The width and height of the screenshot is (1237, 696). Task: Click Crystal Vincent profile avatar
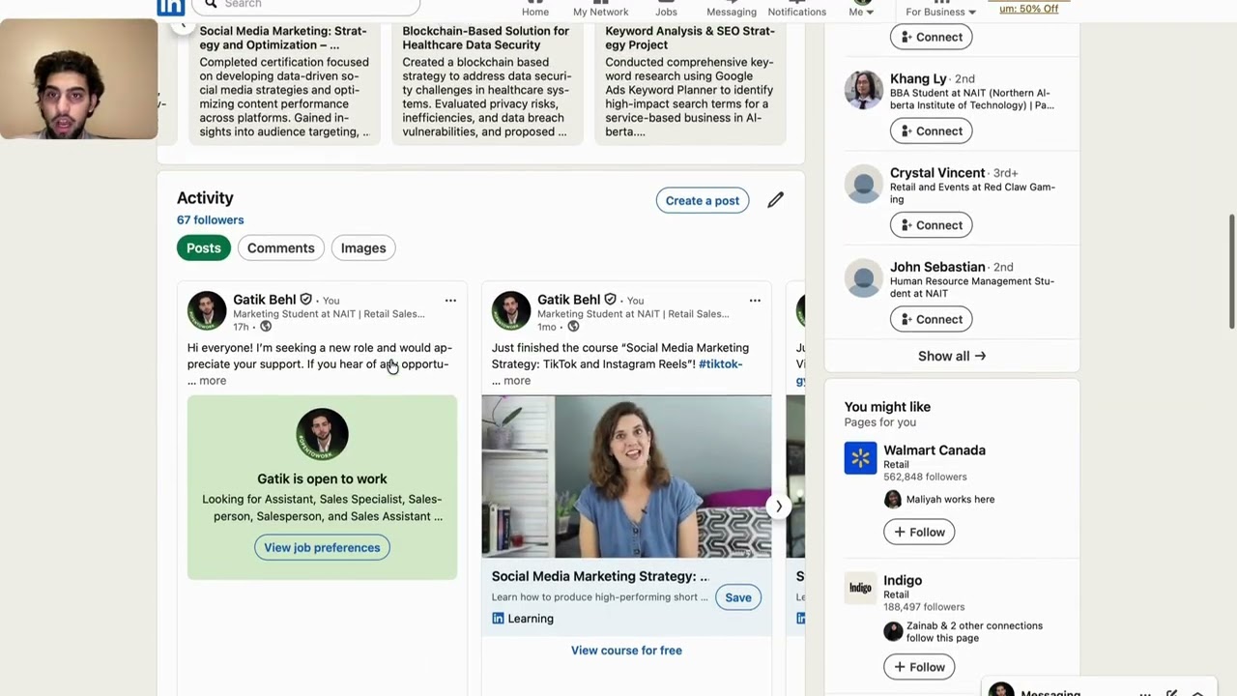tap(863, 184)
